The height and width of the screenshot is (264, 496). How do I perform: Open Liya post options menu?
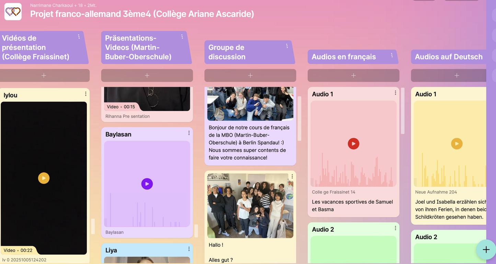tap(189, 249)
